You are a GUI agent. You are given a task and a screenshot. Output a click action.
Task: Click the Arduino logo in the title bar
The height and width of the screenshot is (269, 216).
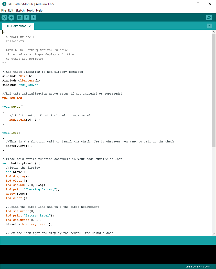[x=4, y=4]
